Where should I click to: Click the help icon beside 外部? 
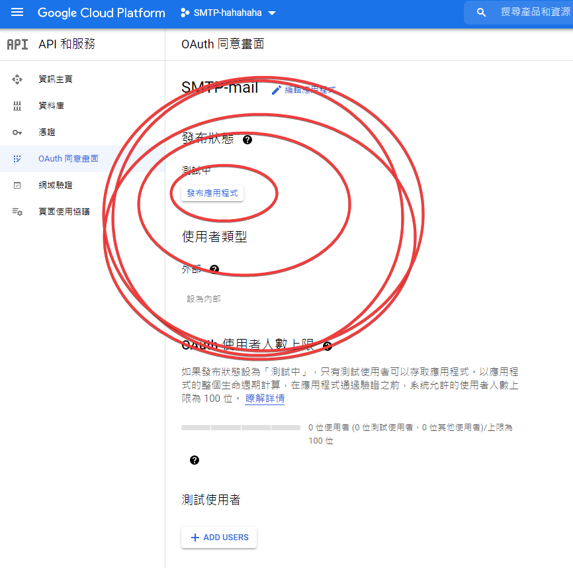click(x=214, y=269)
